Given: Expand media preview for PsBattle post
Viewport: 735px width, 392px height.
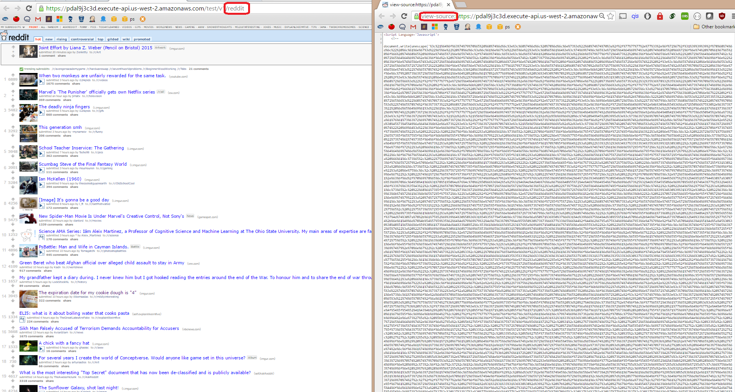Looking at the screenshot, I should click(x=41, y=253).
